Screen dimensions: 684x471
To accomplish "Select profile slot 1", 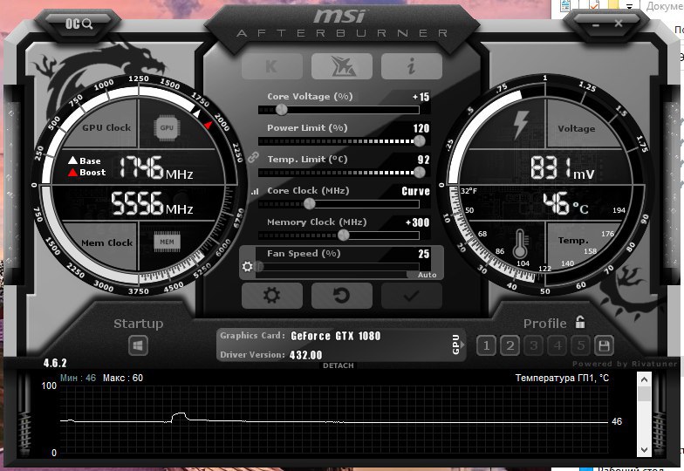I will (486, 345).
